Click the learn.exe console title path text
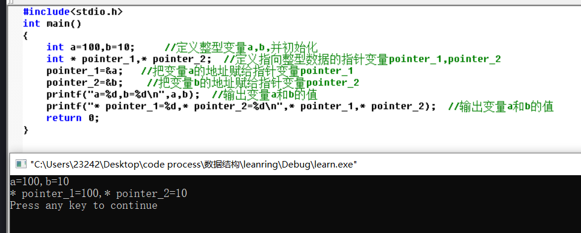581x233 pixels. tap(194, 164)
